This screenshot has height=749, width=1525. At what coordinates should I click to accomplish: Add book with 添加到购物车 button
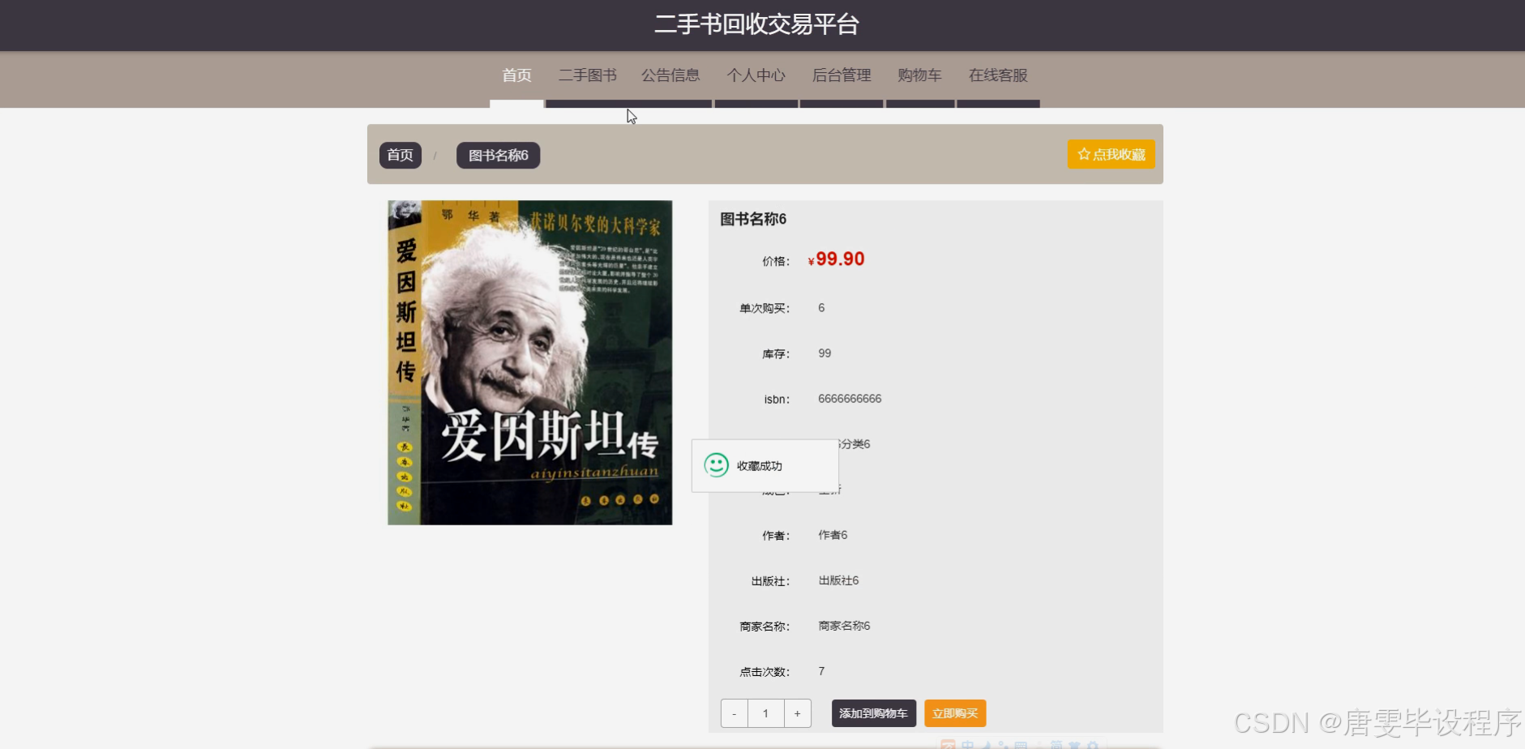(874, 713)
